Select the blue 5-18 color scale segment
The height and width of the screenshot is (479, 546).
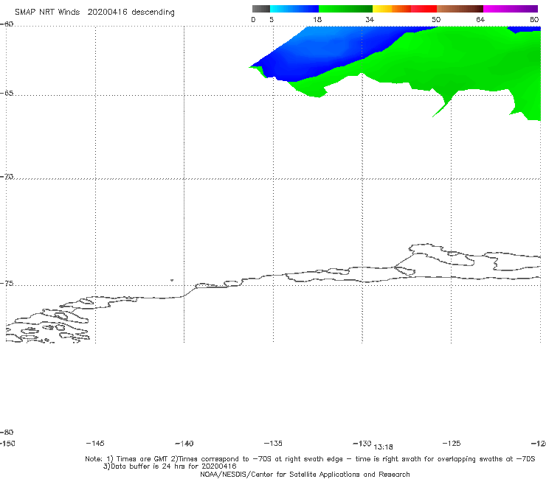pyautogui.click(x=294, y=9)
